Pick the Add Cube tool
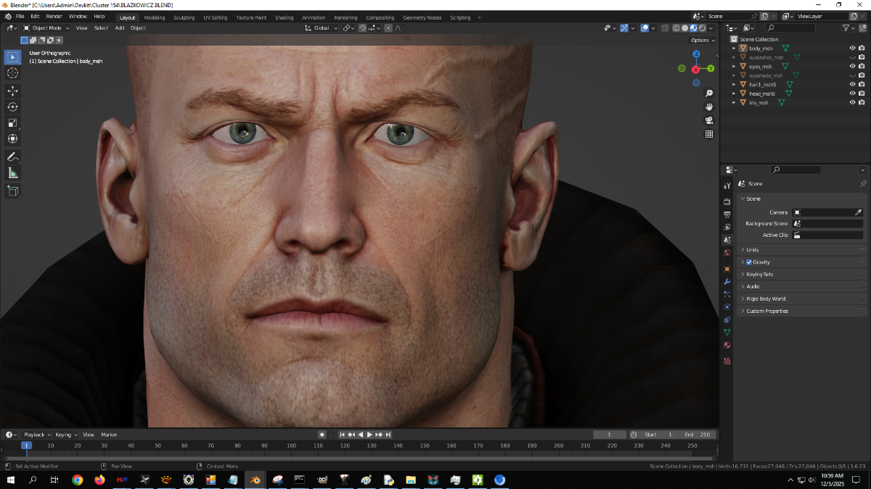 pos(12,191)
